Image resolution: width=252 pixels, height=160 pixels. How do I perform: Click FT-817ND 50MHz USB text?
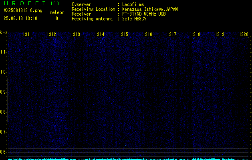coord(144,14)
